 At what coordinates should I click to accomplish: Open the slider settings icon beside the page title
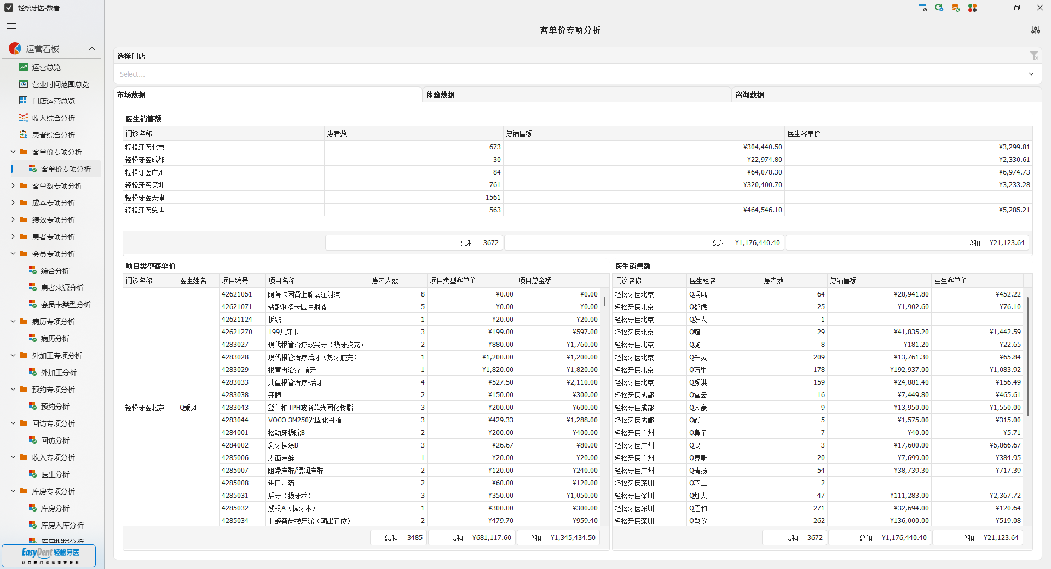point(1036,30)
